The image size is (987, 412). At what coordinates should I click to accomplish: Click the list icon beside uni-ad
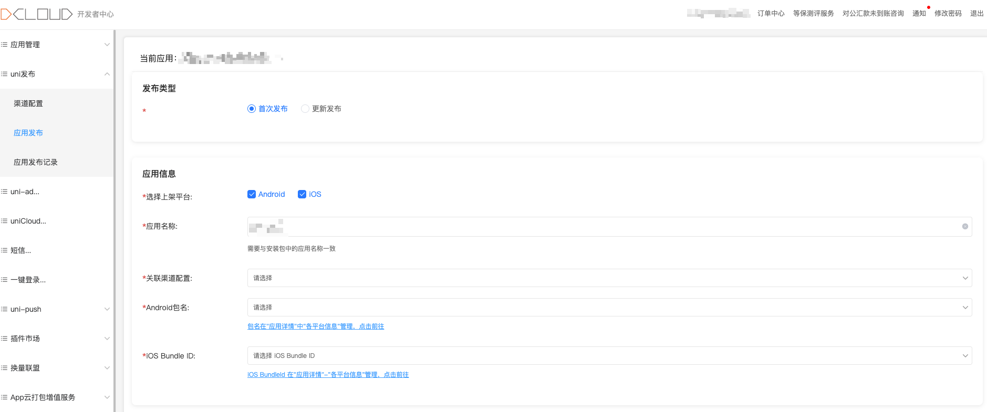tap(4, 192)
